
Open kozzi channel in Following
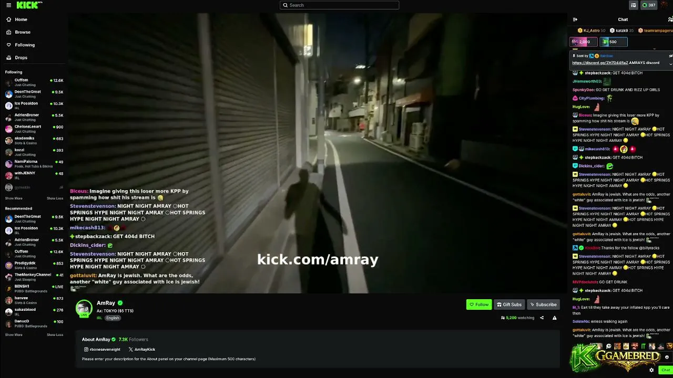[34, 152]
